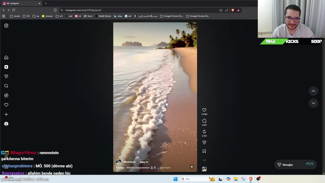Open the wd bookmark
Screen dimensions: 325x183
(x=128, y=16)
